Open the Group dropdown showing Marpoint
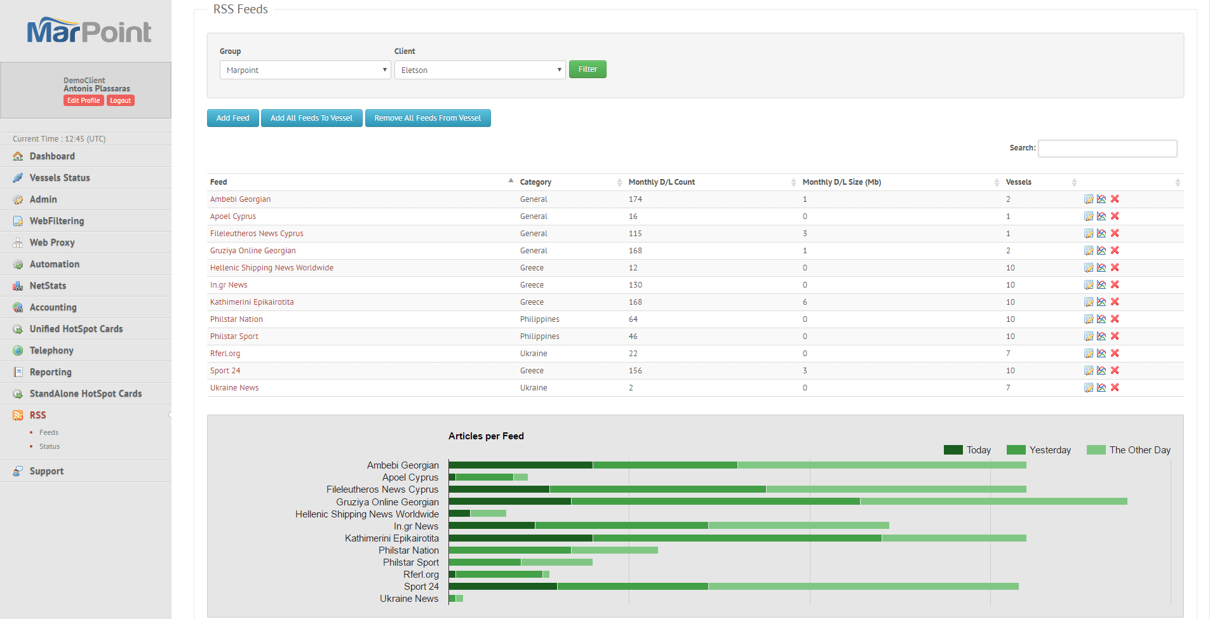 305,70
